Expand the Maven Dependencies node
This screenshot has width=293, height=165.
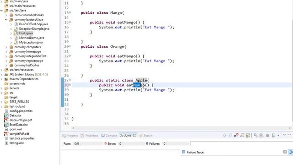[x=1, y=79]
